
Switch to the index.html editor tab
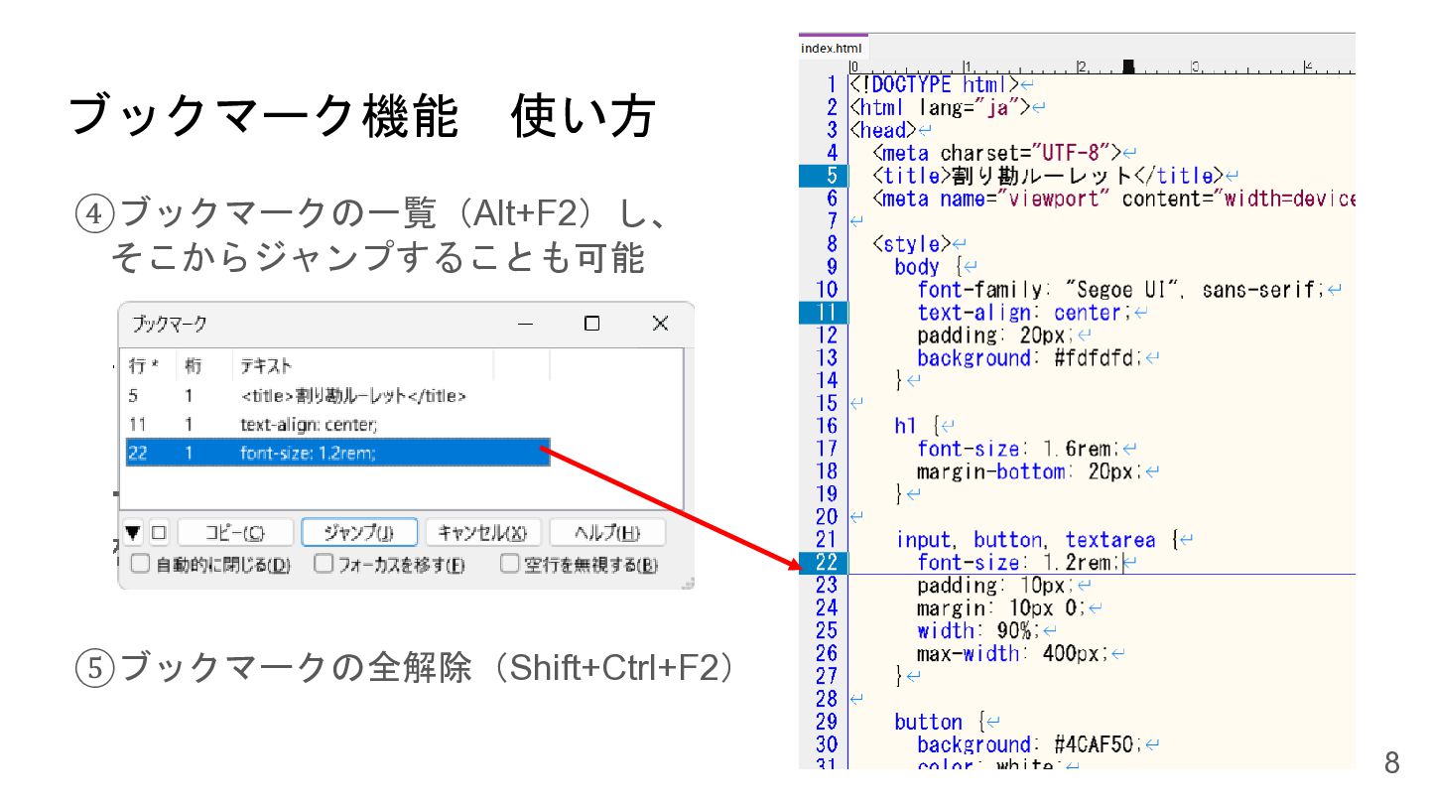[833, 48]
